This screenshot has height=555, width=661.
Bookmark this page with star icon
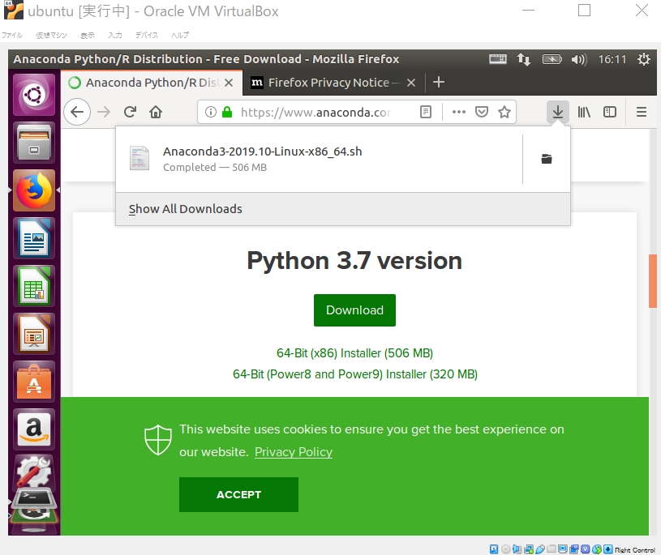pyautogui.click(x=504, y=112)
